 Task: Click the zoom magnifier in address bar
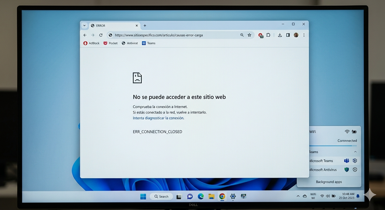242,35
